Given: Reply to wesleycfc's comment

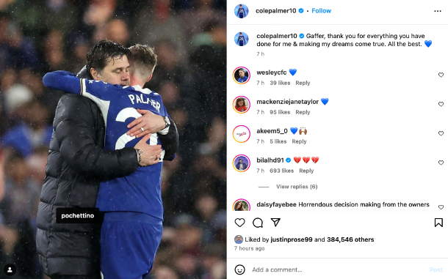Looking at the screenshot, I should coord(303,83).
